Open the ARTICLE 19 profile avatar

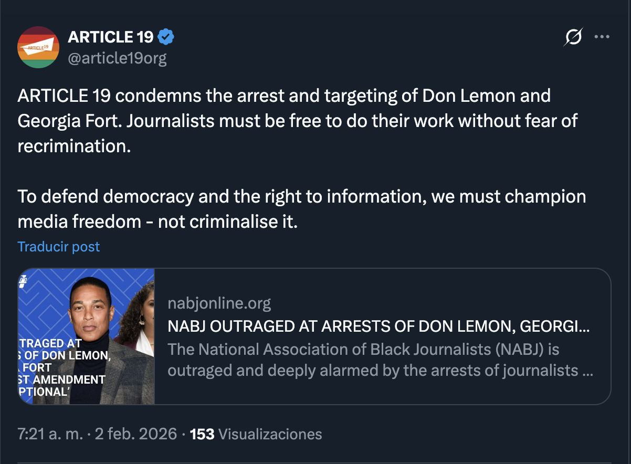[x=38, y=47]
